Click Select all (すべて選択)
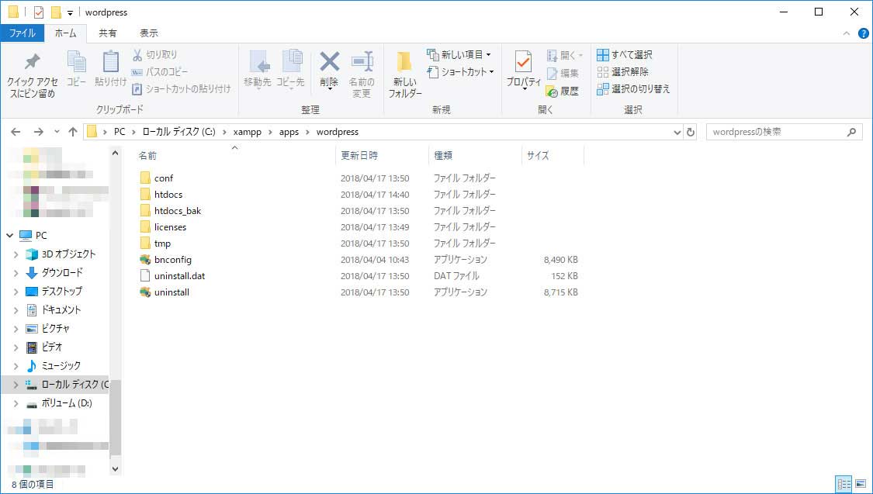Screen dimensions: 873x494 (624, 54)
